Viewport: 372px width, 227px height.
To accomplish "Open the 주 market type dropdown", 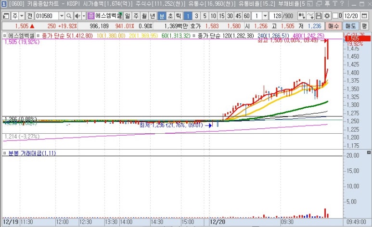I will coord(22,16).
